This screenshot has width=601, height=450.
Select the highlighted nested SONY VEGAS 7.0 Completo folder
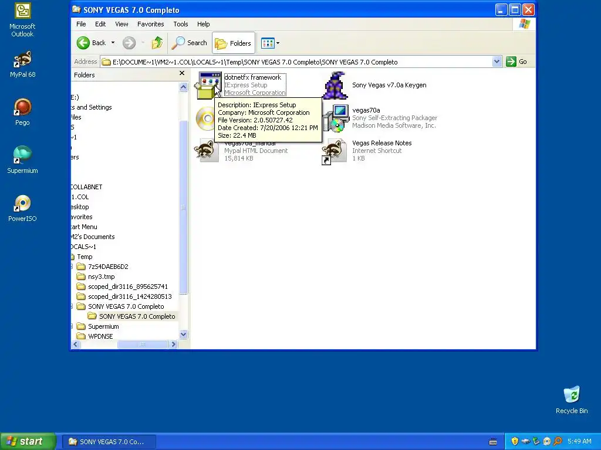tap(137, 316)
